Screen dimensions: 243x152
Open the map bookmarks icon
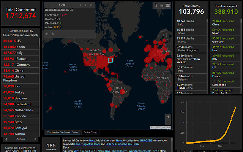click(156, 5)
